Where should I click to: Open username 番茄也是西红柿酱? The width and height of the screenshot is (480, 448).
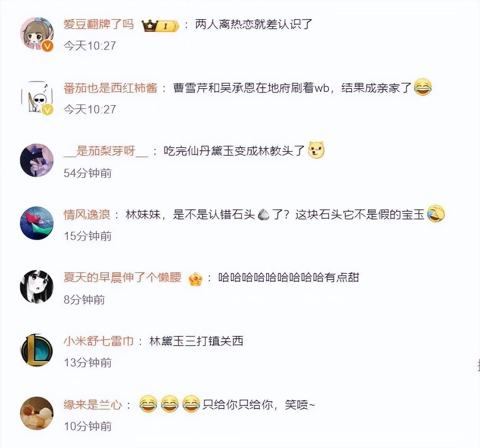(110, 88)
